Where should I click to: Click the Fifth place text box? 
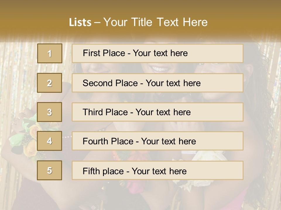click(157, 170)
